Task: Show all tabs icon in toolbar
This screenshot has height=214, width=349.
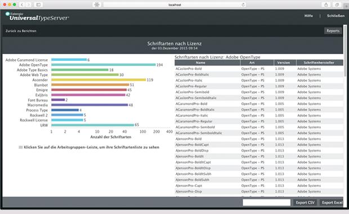Action: (337, 5)
